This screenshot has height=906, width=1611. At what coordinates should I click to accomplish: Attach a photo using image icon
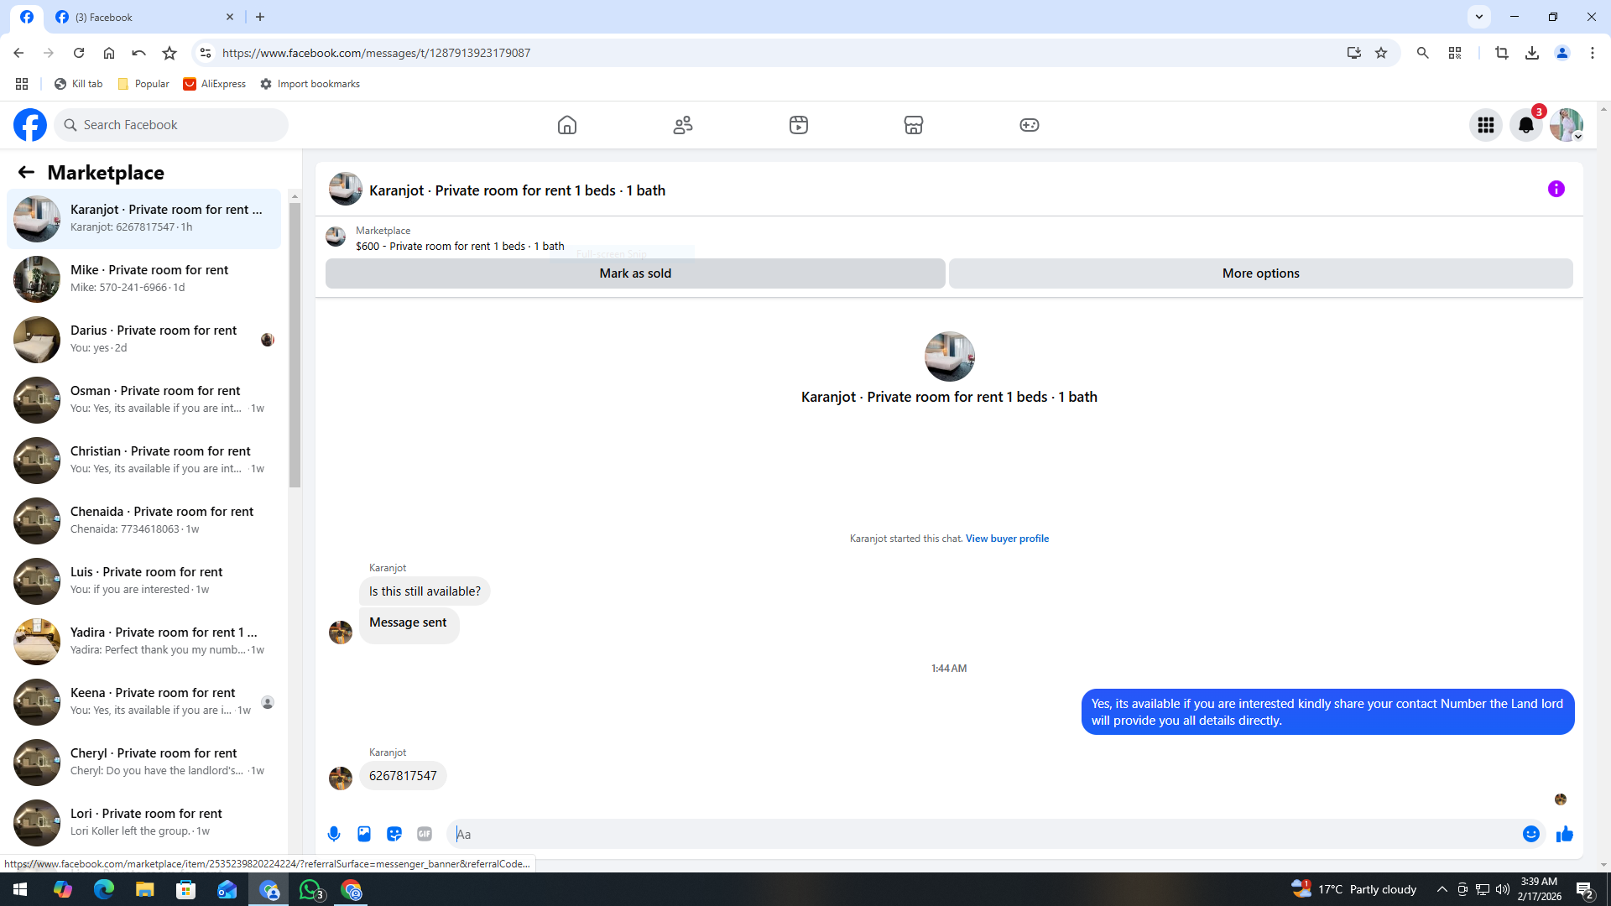pyautogui.click(x=364, y=834)
